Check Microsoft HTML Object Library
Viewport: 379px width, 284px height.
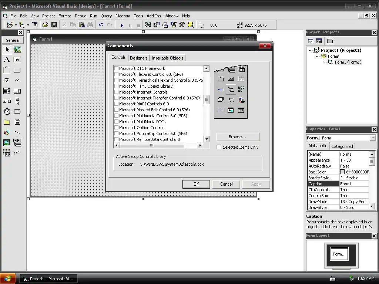pos(116,86)
